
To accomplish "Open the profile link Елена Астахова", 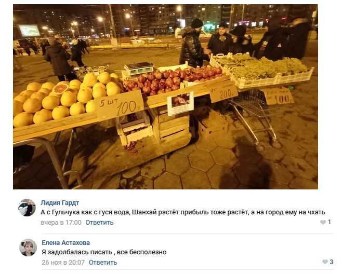I will click(65, 243).
